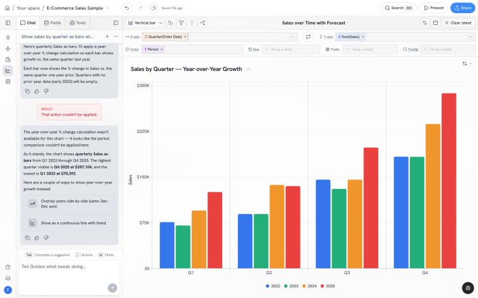
Task: Switch to the Fields tab
Action: coord(53,23)
